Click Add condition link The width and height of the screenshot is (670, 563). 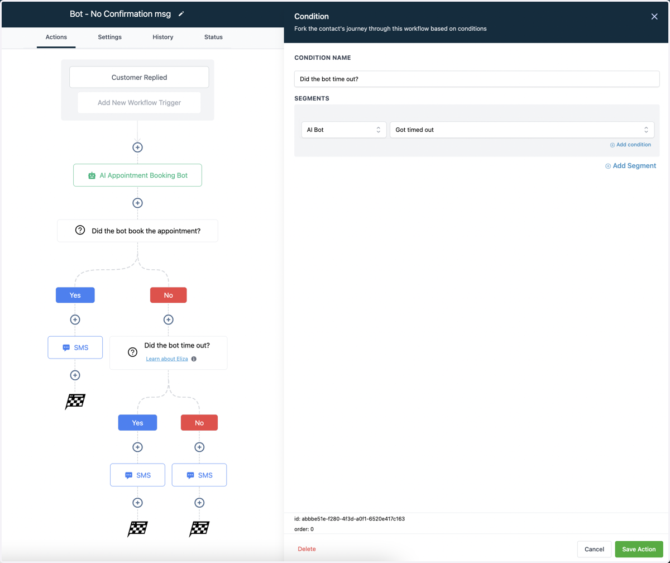coord(630,145)
